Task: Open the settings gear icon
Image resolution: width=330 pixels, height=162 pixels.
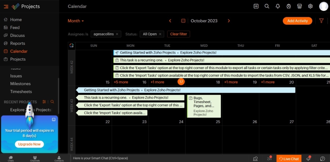Action: coord(310,6)
